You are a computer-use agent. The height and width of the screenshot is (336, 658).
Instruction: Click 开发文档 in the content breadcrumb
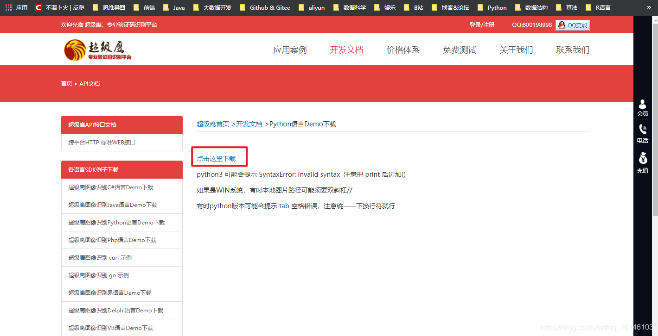click(x=249, y=124)
